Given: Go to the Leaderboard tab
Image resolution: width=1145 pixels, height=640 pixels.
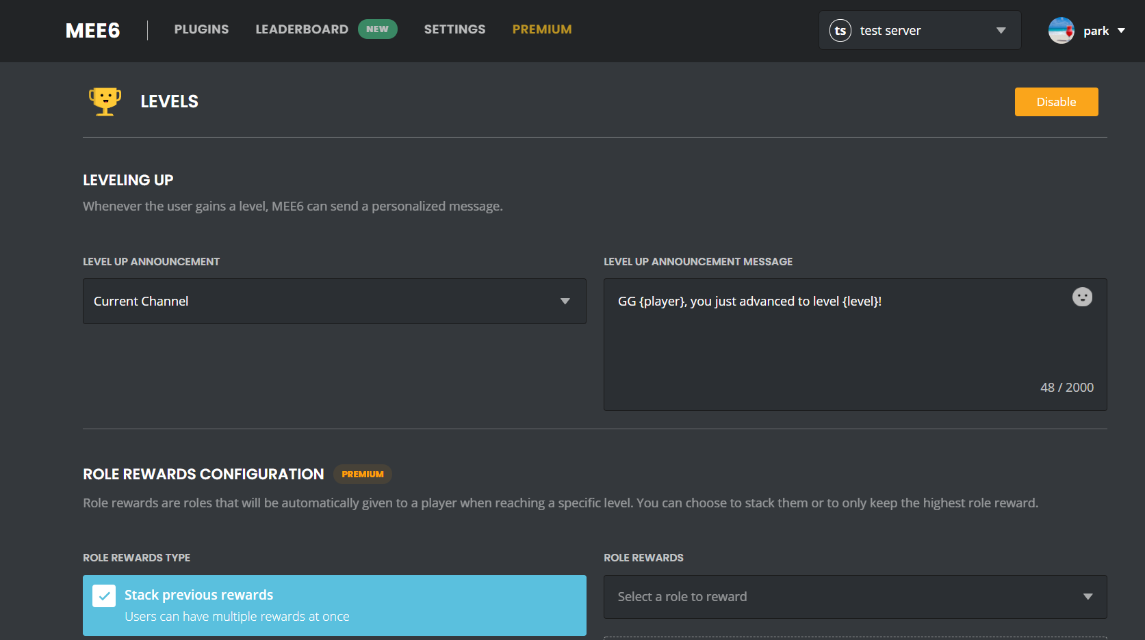Looking at the screenshot, I should click(x=302, y=29).
